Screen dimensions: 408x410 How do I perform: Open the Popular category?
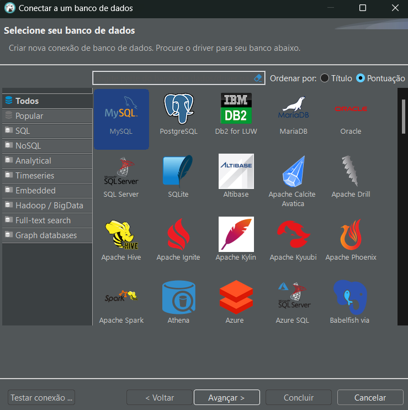(x=29, y=116)
